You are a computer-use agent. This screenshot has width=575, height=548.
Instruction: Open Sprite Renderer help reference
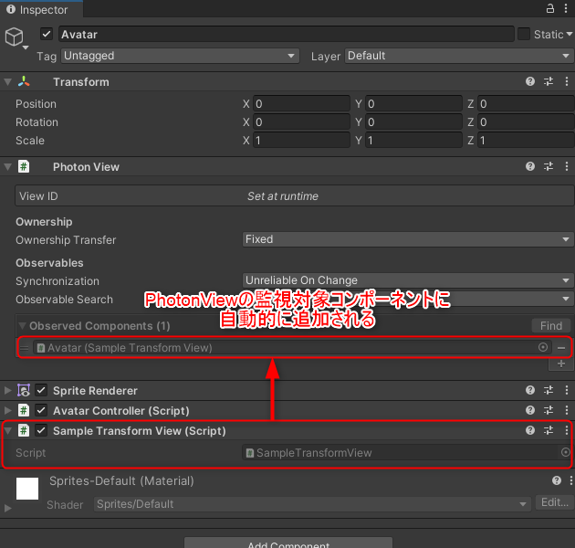[530, 390]
